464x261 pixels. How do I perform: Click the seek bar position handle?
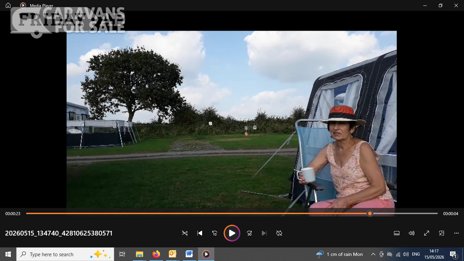coord(370,213)
